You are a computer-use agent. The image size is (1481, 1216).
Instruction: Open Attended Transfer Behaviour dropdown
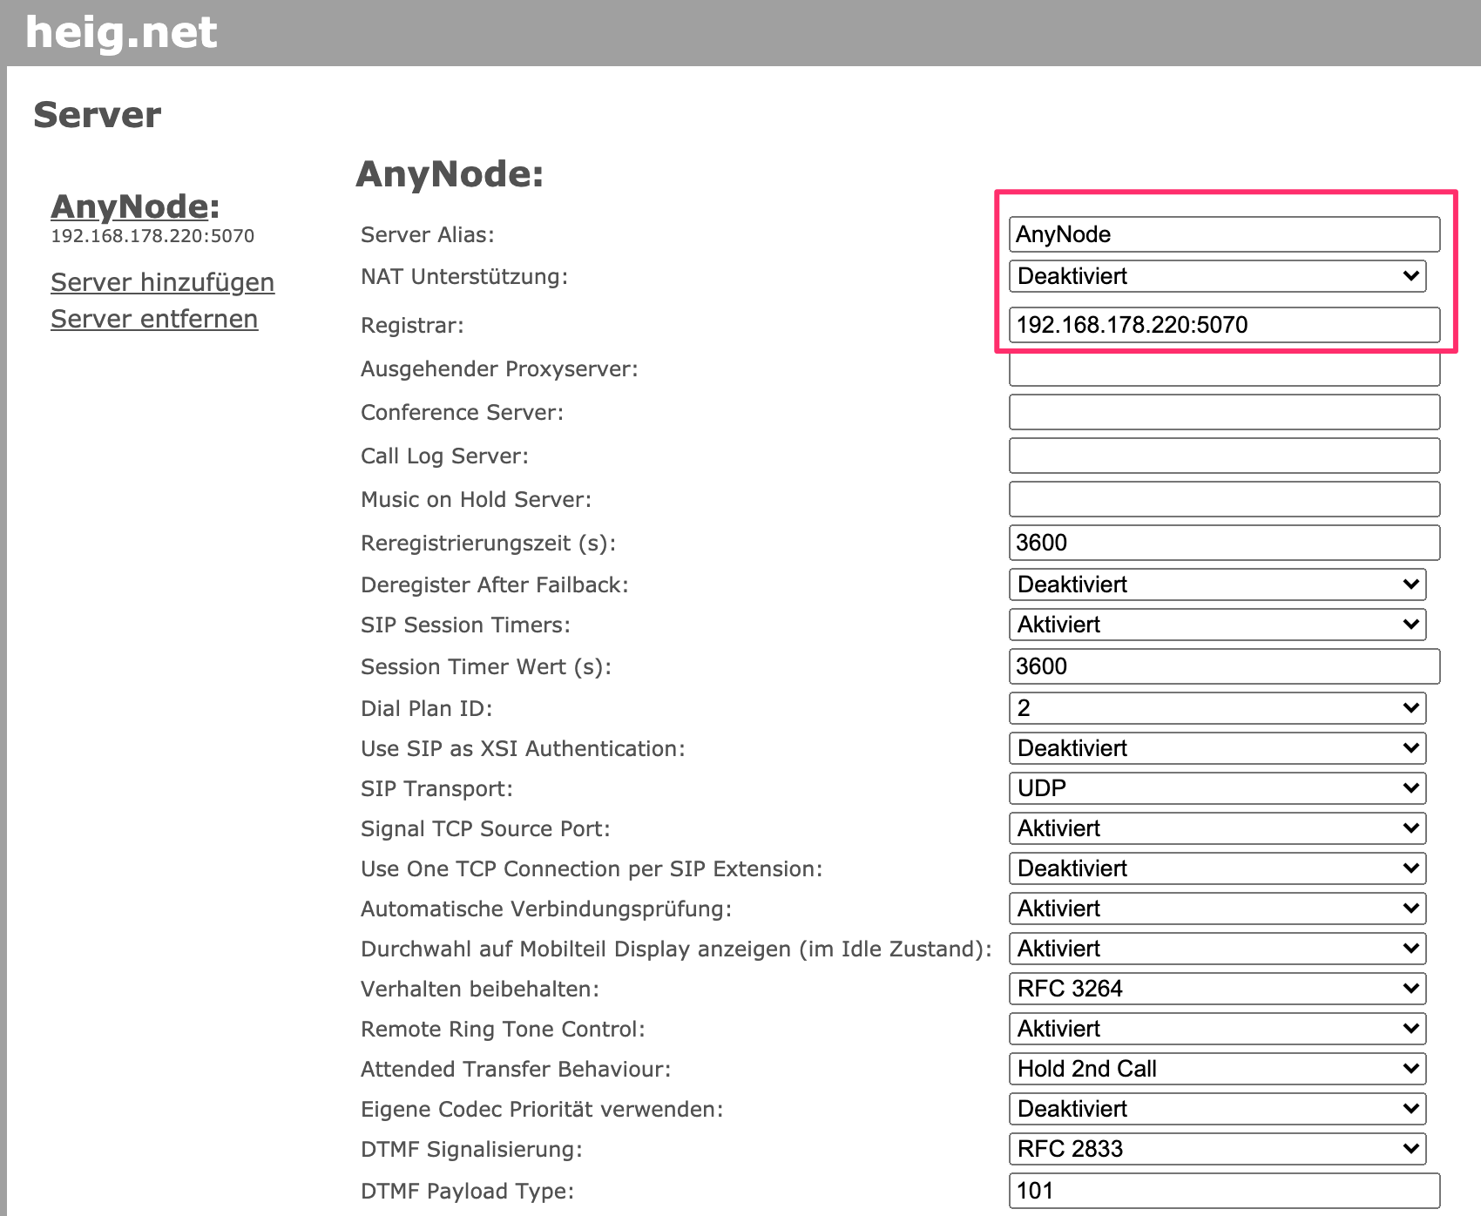1217,1069
